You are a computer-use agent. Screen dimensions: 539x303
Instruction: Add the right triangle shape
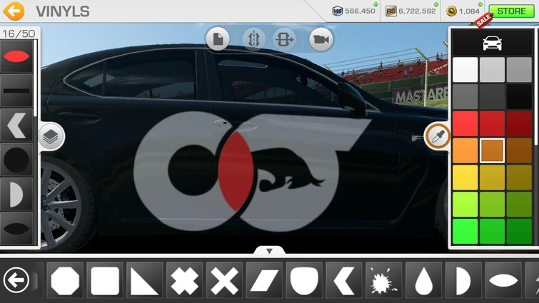(x=145, y=280)
